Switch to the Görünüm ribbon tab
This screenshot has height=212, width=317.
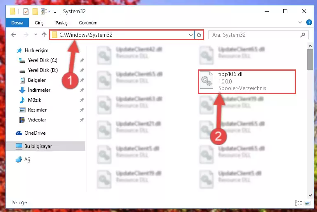(88, 23)
